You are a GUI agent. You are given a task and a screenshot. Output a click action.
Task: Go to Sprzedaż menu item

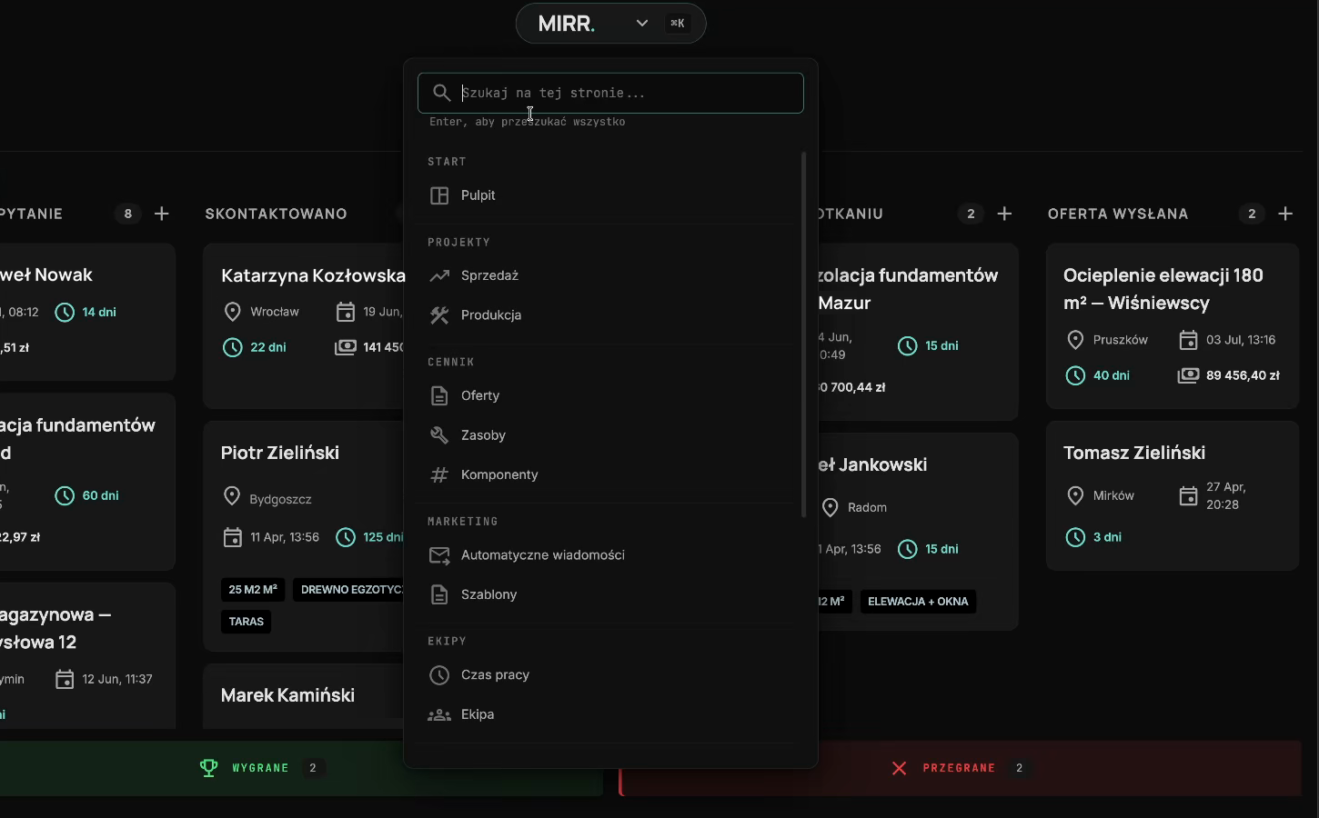click(605, 275)
